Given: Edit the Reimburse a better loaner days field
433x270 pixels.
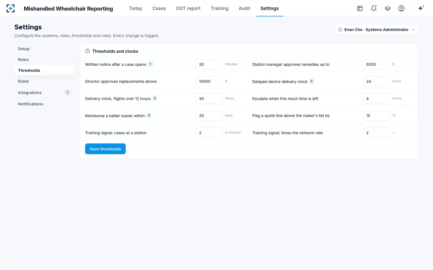Looking at the screenshot, I should coord(209,115).
